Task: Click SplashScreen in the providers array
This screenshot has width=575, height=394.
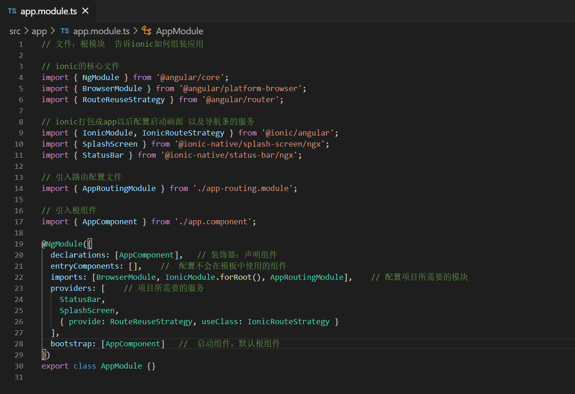Action: [x=87, y=310]
